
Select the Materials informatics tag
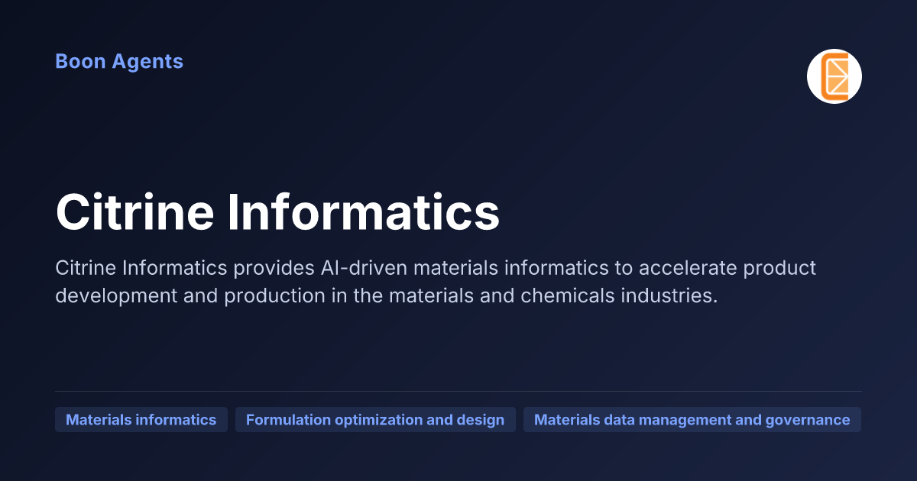pyautogui.click(x=141, y=420)
